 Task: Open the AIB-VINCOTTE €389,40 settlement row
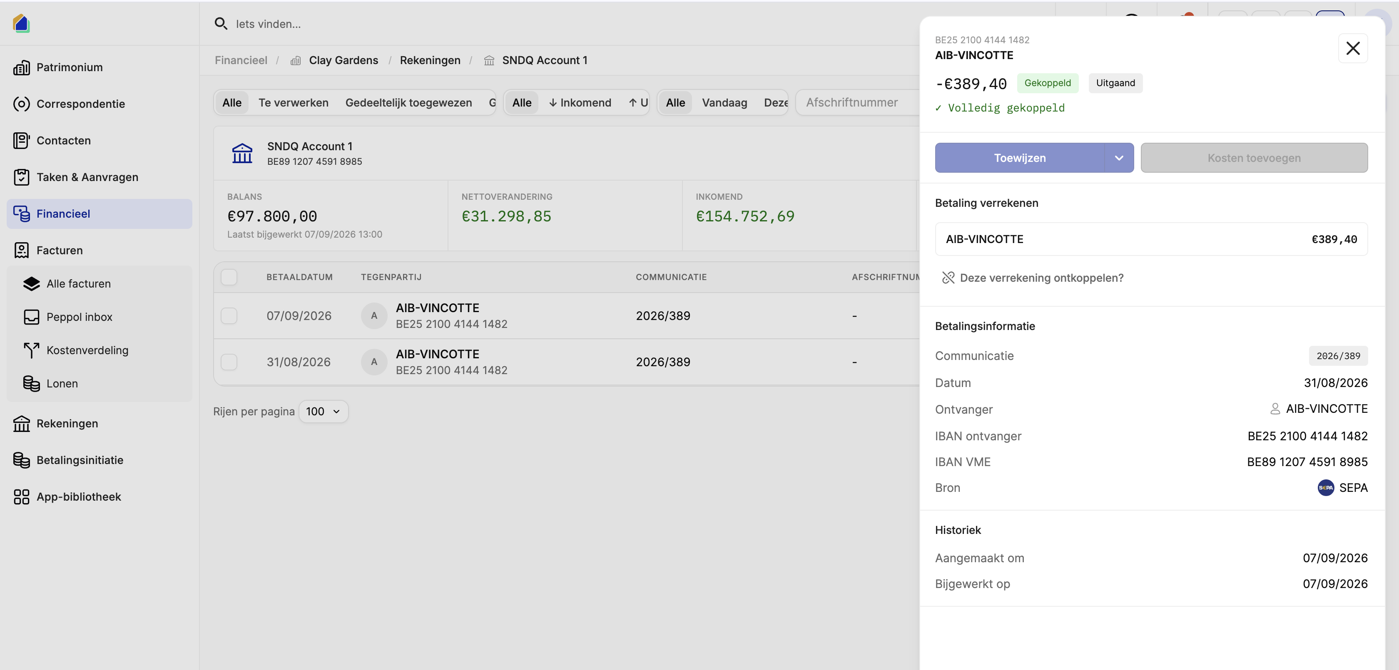1151,239
